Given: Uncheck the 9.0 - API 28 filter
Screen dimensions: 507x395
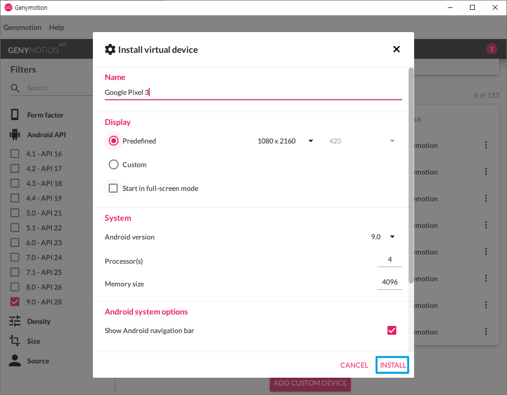Looking at the screenshot, I should click(x=15, y=302).
